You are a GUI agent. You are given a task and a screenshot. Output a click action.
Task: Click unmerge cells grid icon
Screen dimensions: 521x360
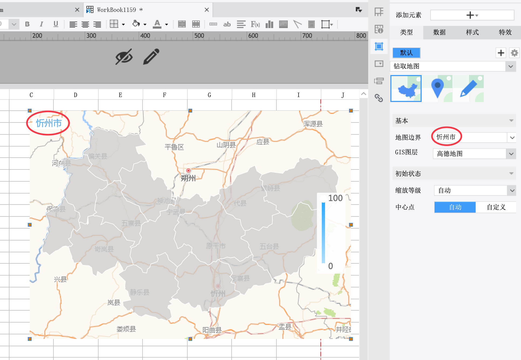pos(196,24)
